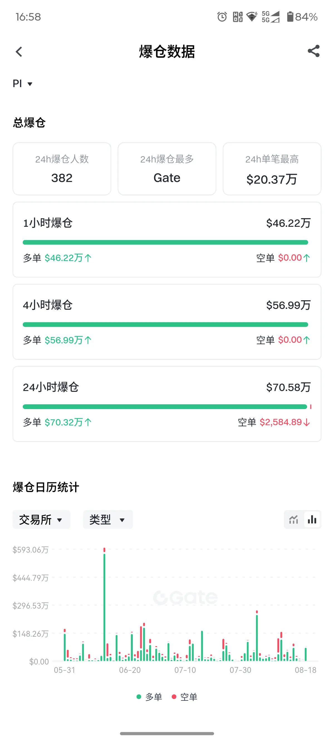Switch to bar chart view icon
The width and height of the screenshot is (334, 743).
[312, 520]
